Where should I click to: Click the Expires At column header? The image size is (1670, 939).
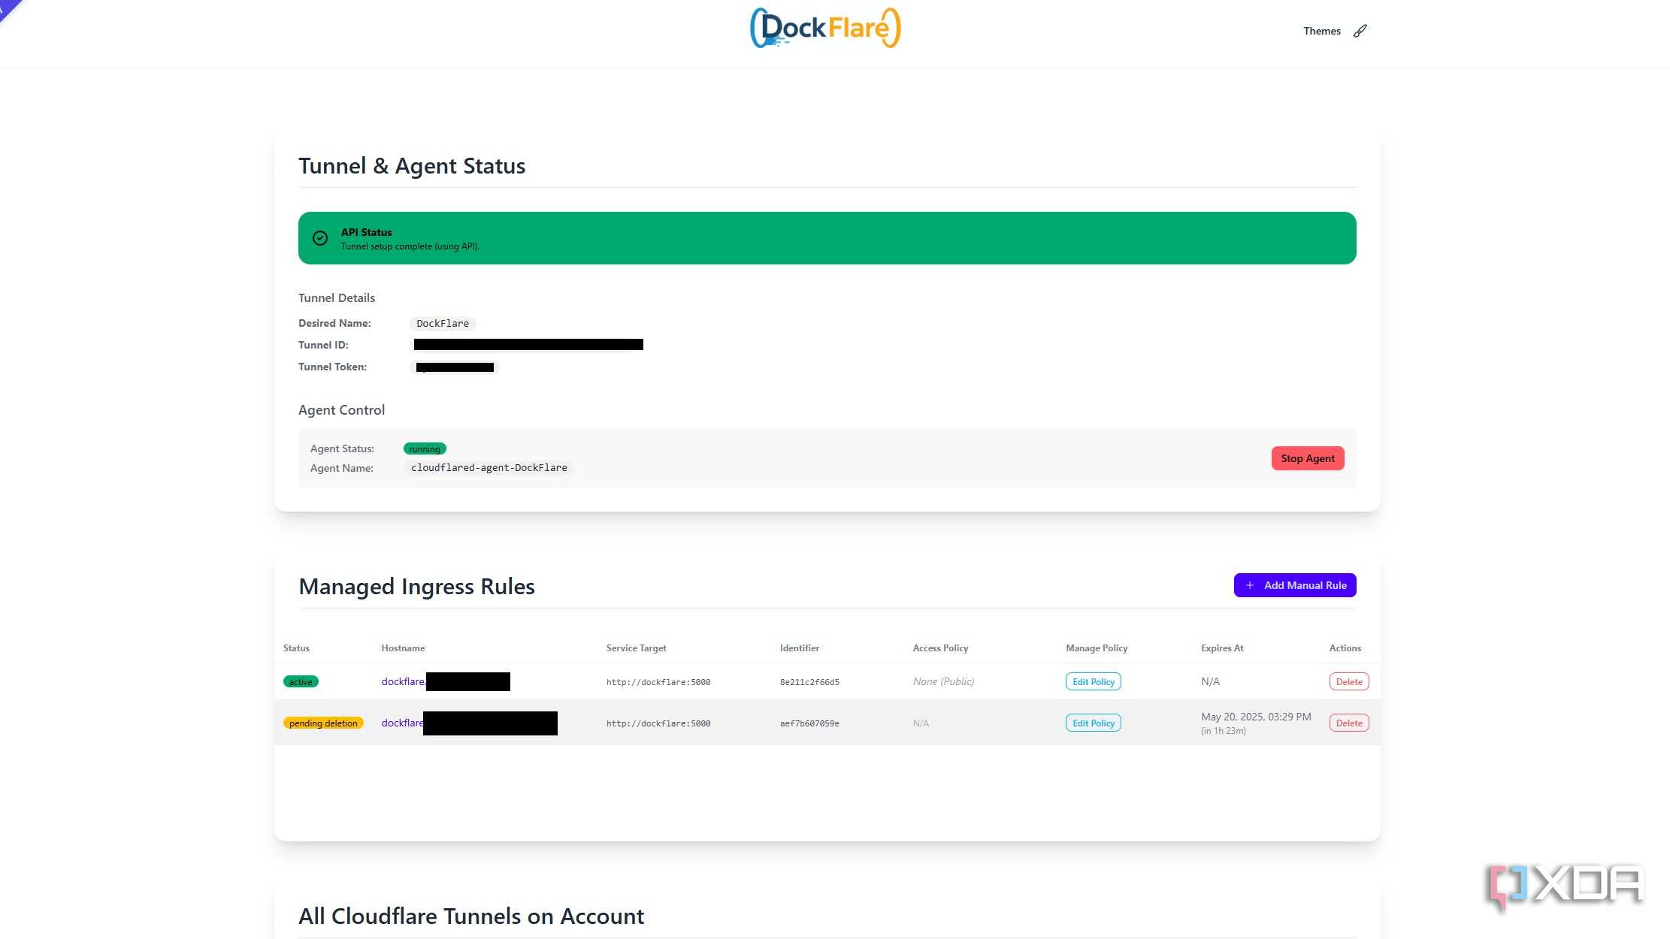point(1222,648)
